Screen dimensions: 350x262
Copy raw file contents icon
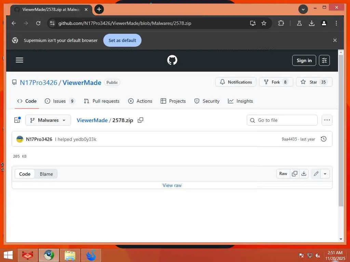295,174
